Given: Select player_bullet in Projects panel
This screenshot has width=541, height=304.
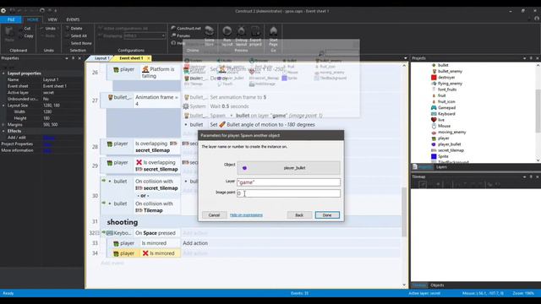Looking at the screenshot, I should tap(446, 144).
